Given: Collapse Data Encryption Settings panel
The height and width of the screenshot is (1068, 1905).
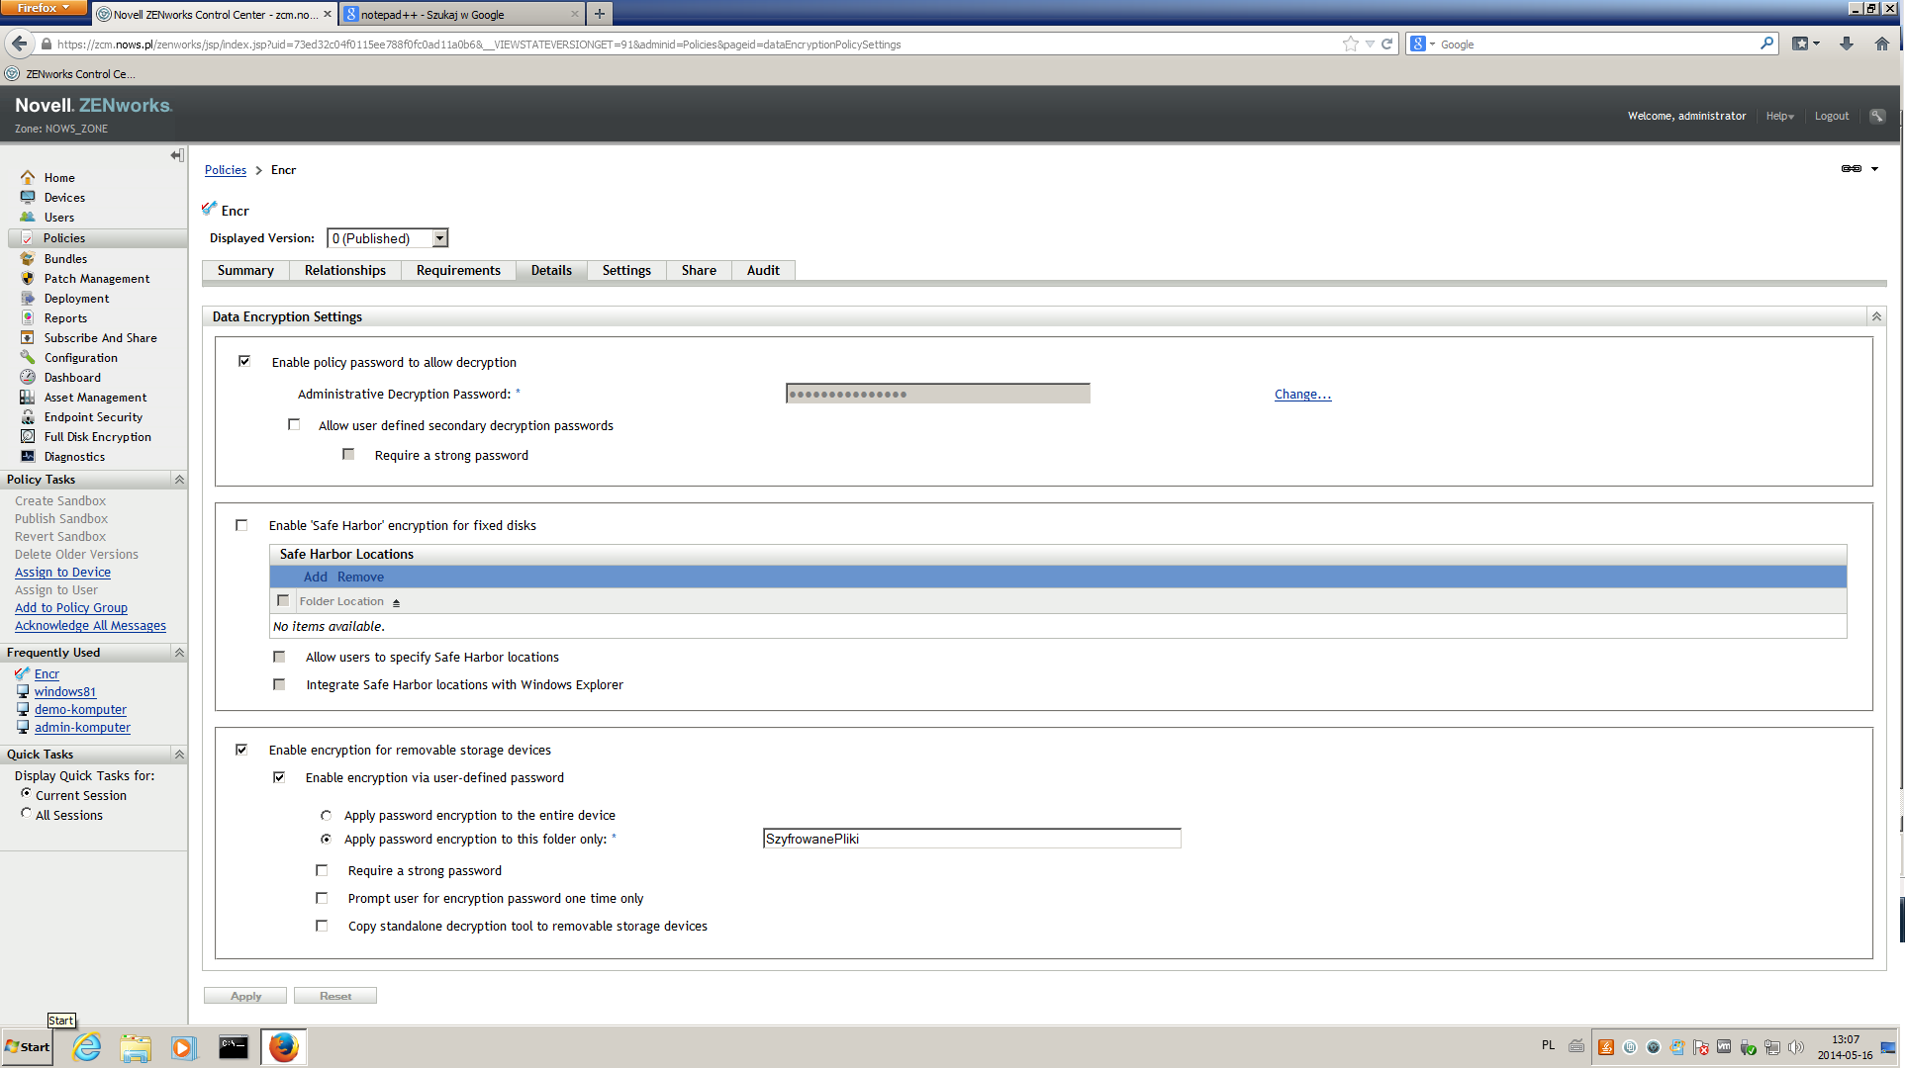Looking at the screenshot, I should click(1875, 316).
